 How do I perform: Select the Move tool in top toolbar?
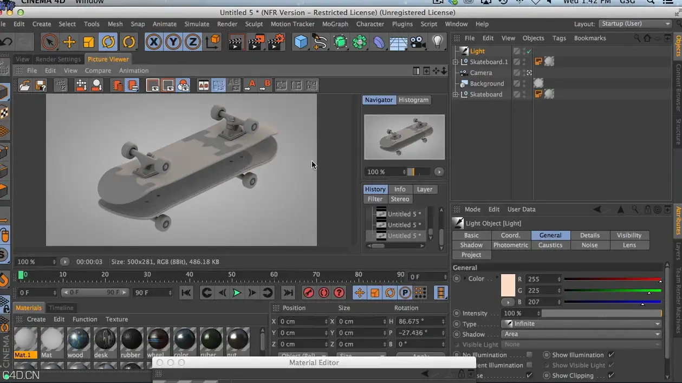[x=69, y=42]
